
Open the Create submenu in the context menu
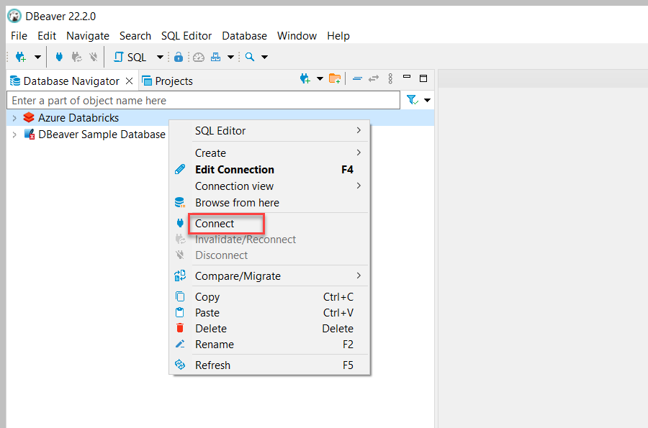pyautogui.click(x=269, y=152)
